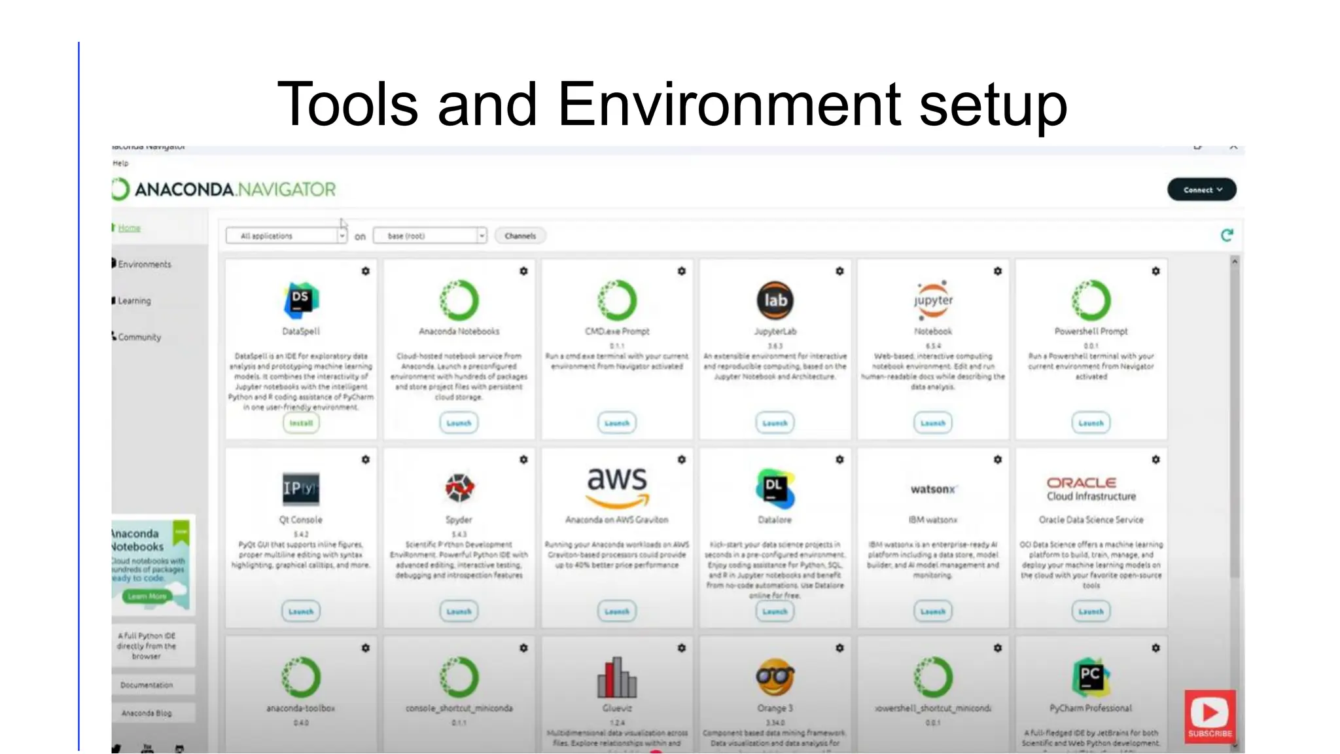The width and height of the screenshot is (1340, 754).
Task: Click the console_shortcut_miniconda icon
Action: point(459,677)
